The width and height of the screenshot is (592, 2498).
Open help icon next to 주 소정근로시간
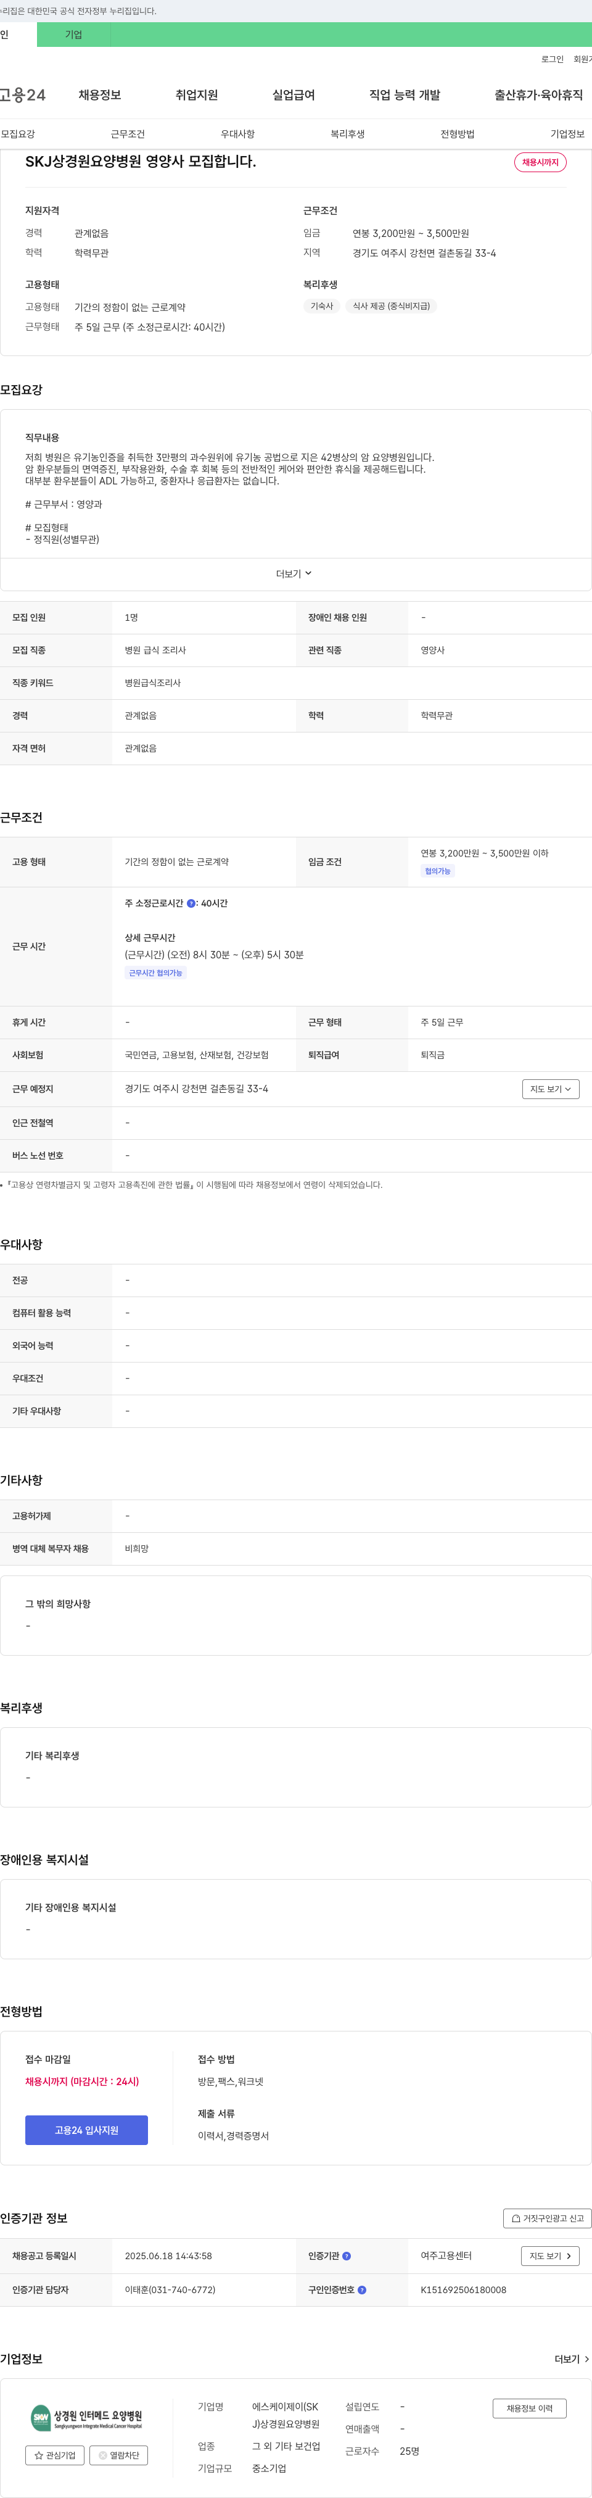191,903
